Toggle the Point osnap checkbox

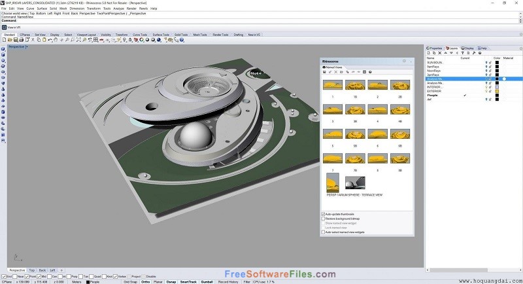(27, 276)
